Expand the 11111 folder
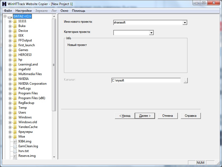 pos(10,21)
